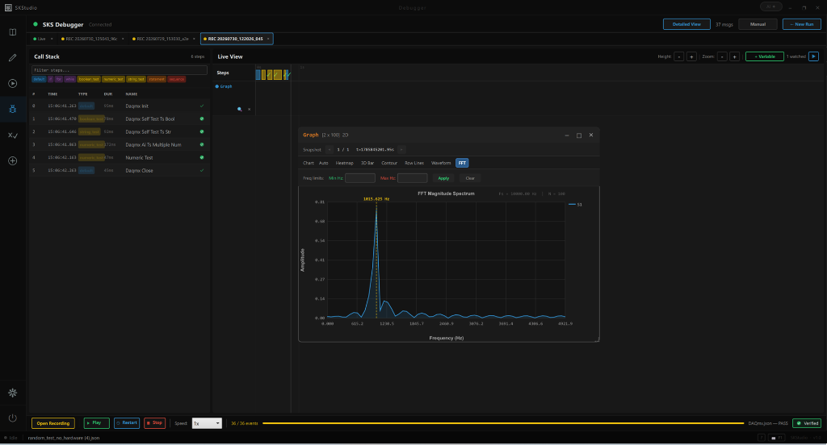Click the first blue step block in Steps timeline
This screenshot has height=445, width=827.
click(258, 75)
